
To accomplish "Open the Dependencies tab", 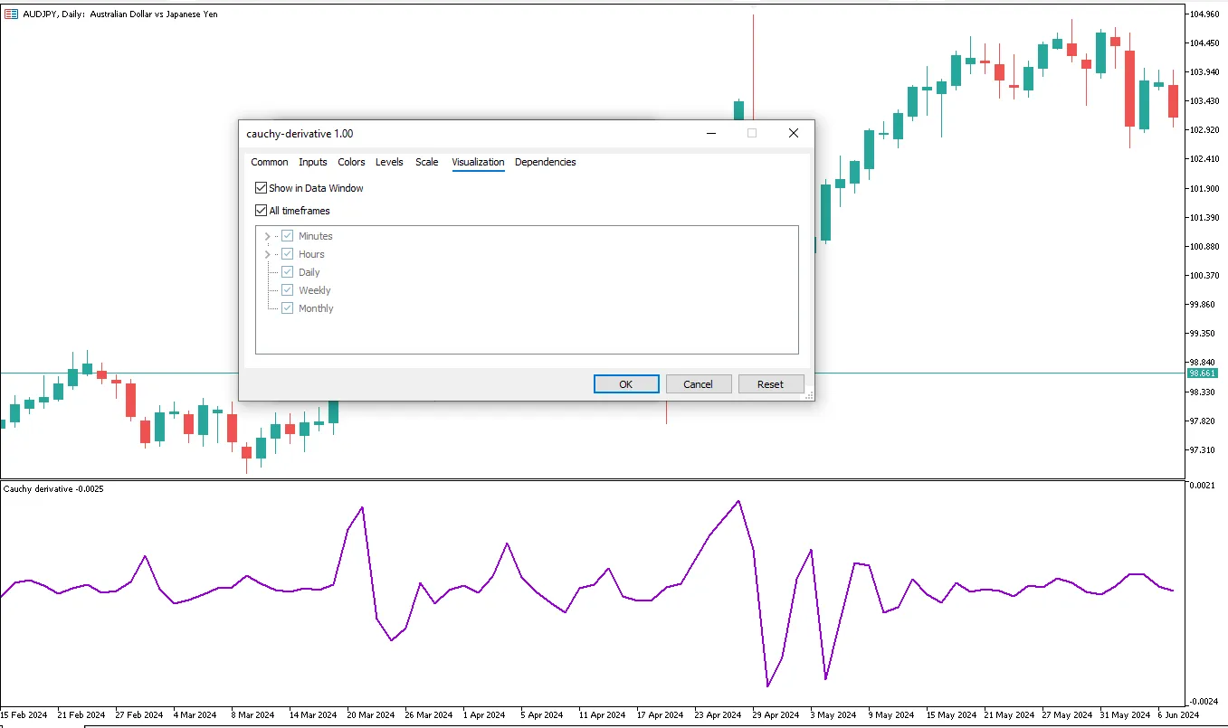I will [x=545, y=162].
